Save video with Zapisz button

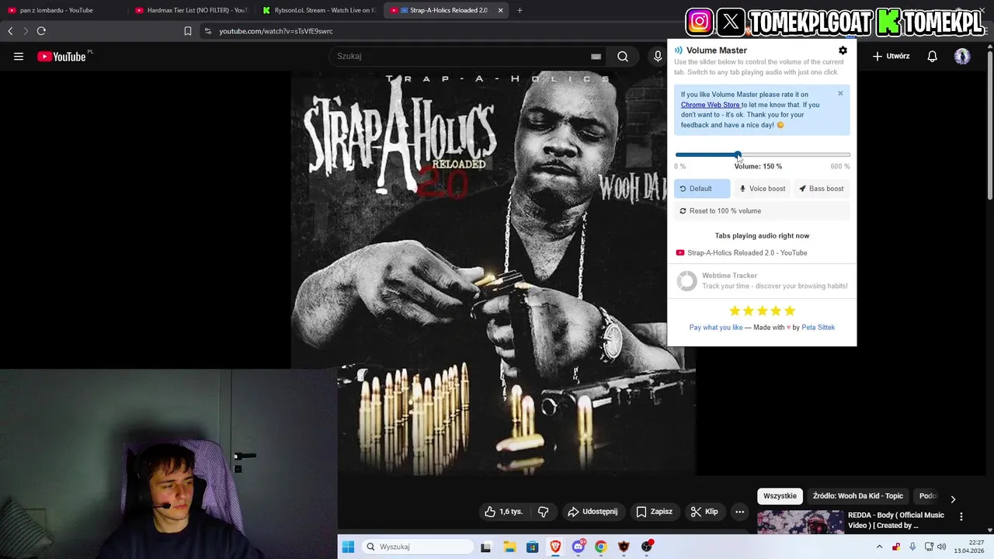654,512
